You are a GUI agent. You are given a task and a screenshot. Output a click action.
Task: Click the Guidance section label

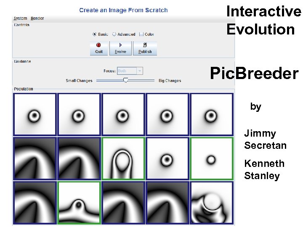tap(22, 61)
